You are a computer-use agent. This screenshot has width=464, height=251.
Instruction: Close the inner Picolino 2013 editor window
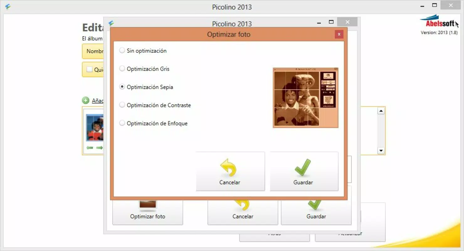(347, 22)
